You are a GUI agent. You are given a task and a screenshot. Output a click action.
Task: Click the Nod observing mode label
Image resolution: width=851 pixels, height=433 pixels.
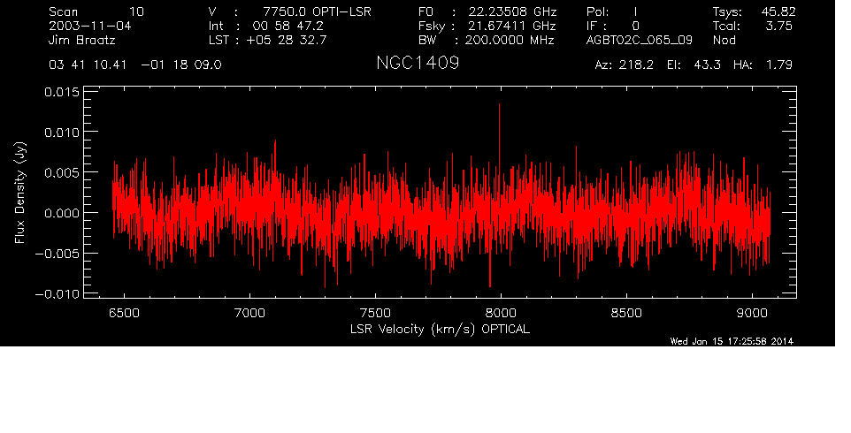[x=724, y=41]
